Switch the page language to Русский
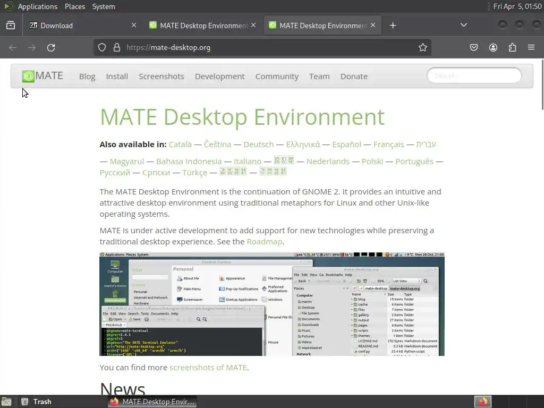The height and width of the screenshot is (408, 544). (x=115, y=173)
